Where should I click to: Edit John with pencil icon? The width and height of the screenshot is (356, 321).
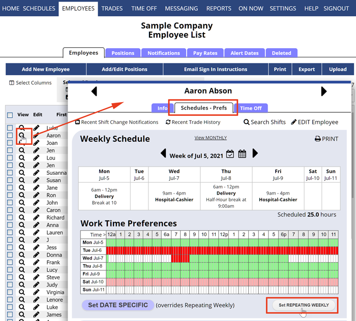[x=36, y=203]
